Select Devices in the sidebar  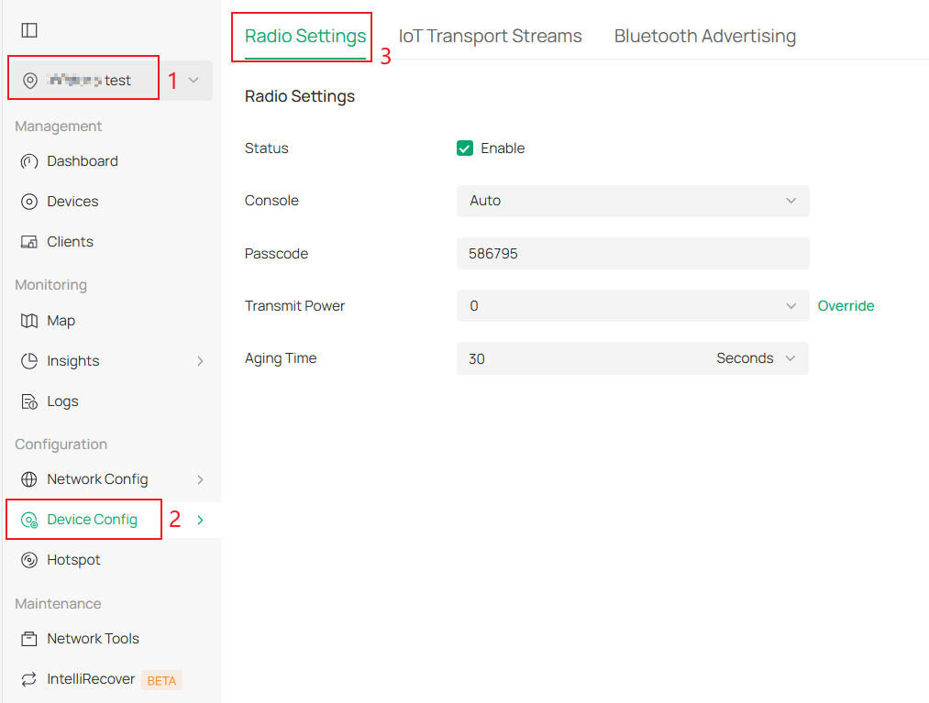pyautogui.click(x=76, y=201)
